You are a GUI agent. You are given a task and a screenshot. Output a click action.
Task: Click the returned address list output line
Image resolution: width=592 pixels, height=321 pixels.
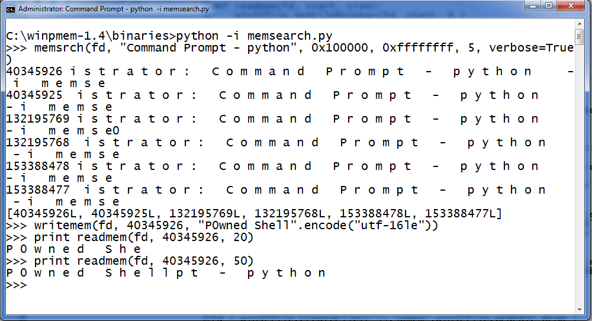click(x=254, y=214)
